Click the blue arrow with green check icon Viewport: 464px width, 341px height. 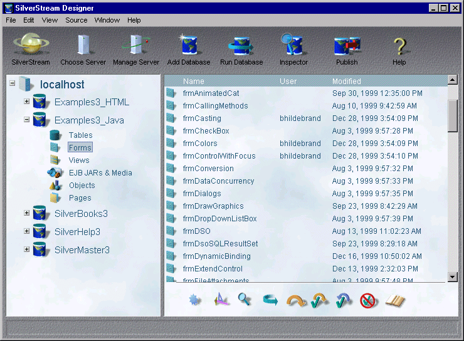(x=343, y=300)
